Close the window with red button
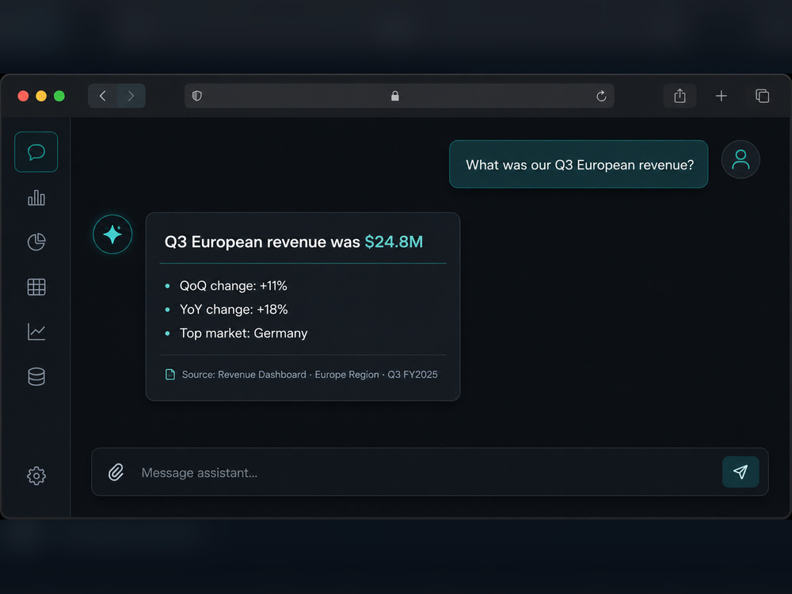 [23, 96]
